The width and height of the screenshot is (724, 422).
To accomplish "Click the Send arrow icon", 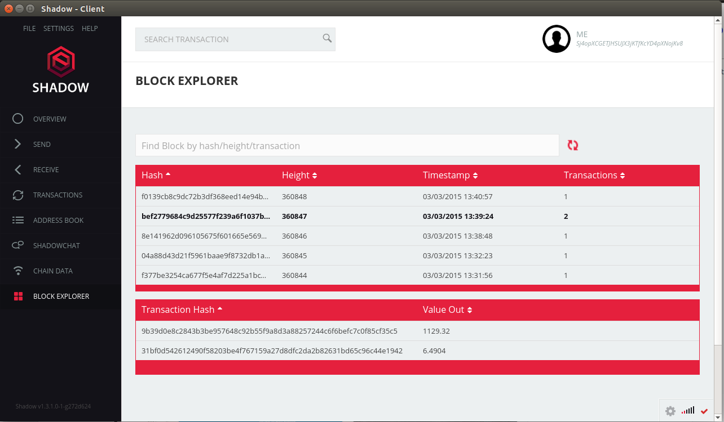I will pyautogui.click(x=18, y=144).
